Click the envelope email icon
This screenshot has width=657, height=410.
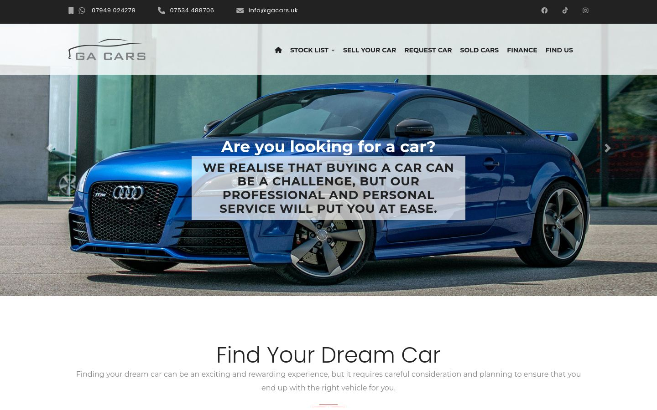(240, 10)
